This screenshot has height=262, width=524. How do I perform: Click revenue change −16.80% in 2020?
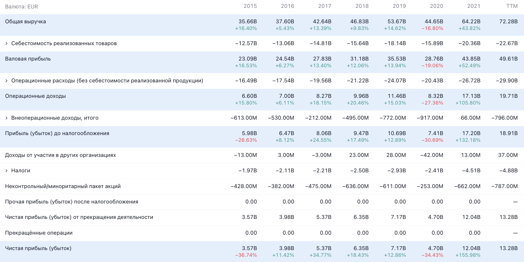tap(432, 29)
